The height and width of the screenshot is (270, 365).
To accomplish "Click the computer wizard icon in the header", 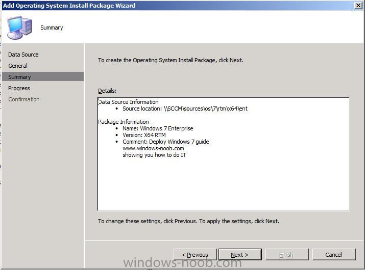I will (19, 28).
